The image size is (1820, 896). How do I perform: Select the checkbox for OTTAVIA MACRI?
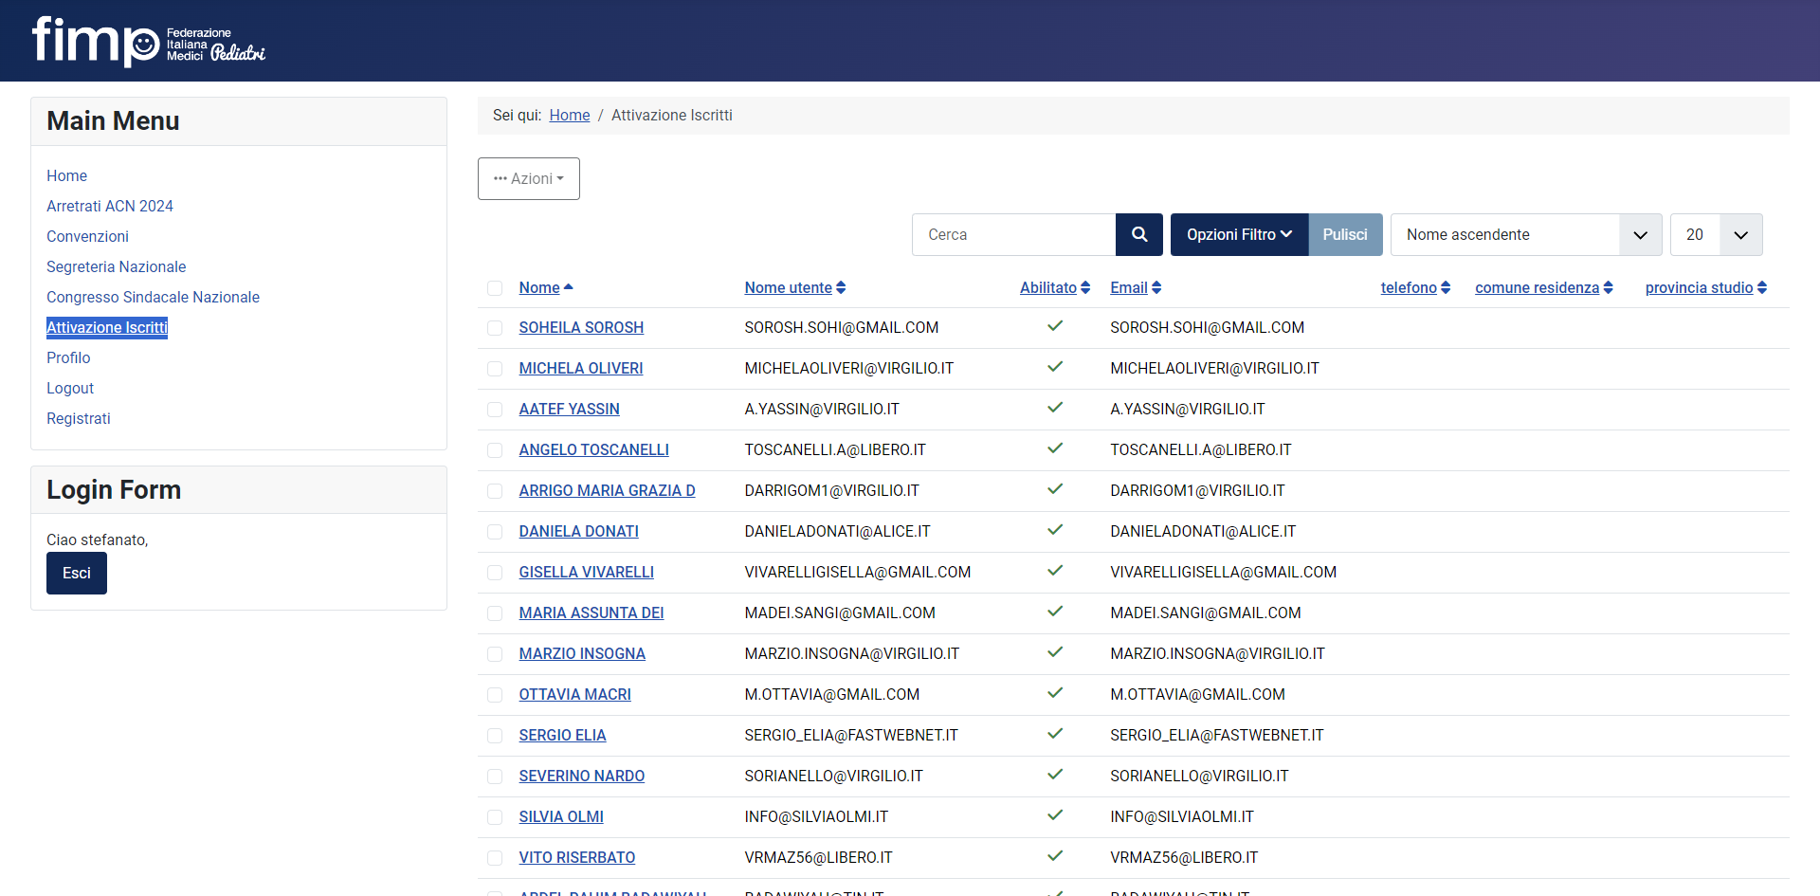[495, 695]
